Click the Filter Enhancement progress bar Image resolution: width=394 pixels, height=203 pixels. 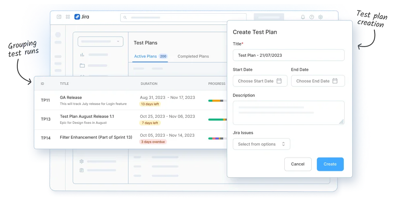pyautogui.click(x=218, y=138)
